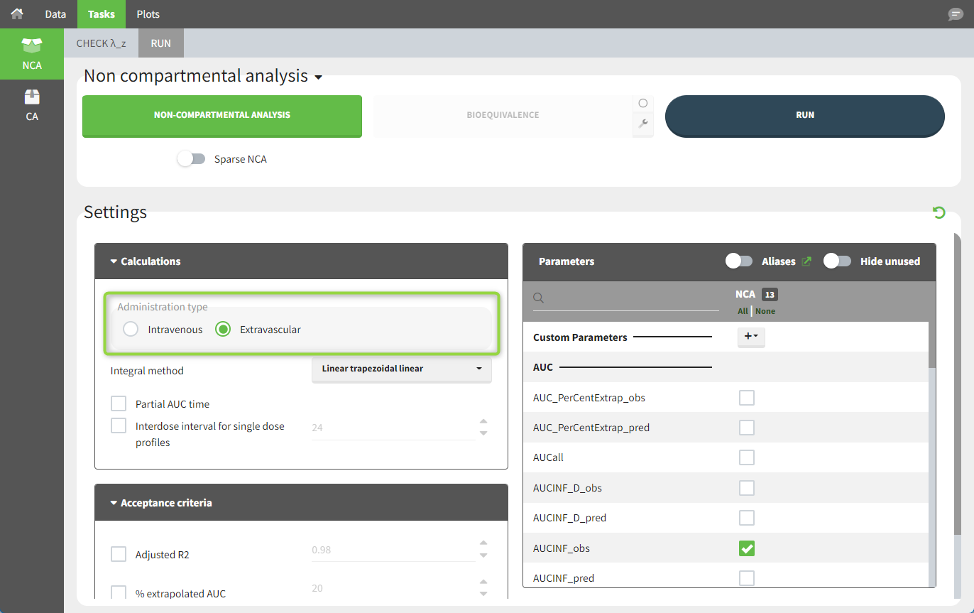Viewport: 974px width, 613px height.
Task: Enable the Hide unused toggle
Action: point(837,261)
